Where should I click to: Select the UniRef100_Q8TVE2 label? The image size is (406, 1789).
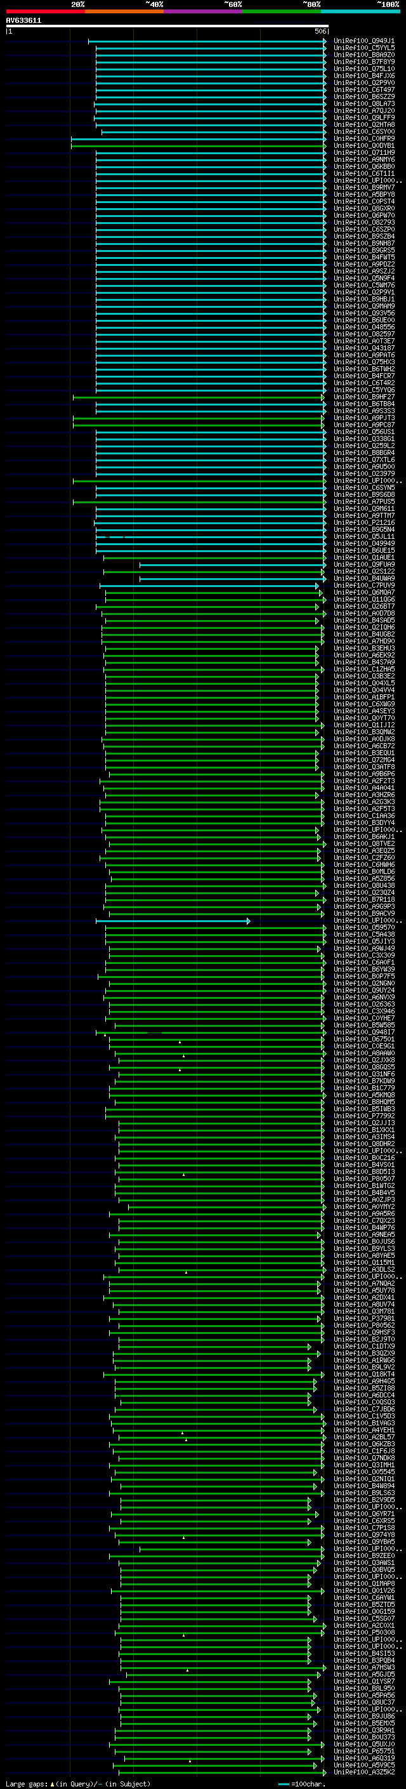tap(363, 844)
